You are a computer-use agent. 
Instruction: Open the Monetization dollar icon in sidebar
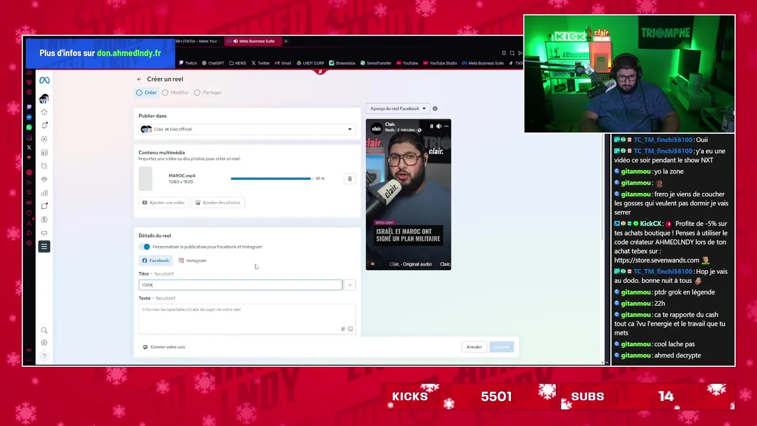[44, 220]
